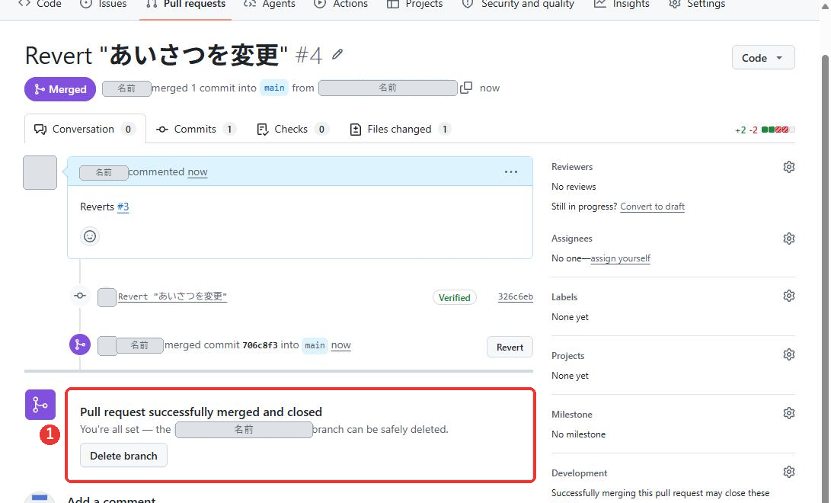The width and height of the screenshot is (831, 503).
Task: Click Convert to draft link
Action: tap(653, 207)
